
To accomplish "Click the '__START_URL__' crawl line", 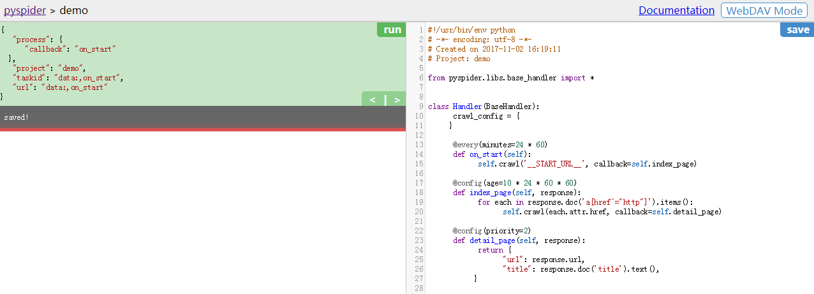I will (587, 164).
